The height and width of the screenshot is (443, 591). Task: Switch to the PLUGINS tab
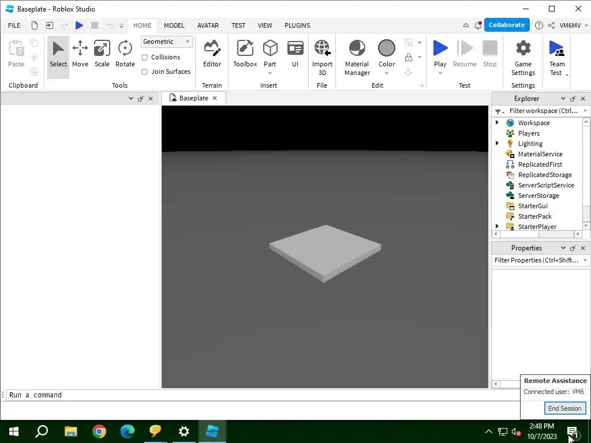click(x=297, y=25)
